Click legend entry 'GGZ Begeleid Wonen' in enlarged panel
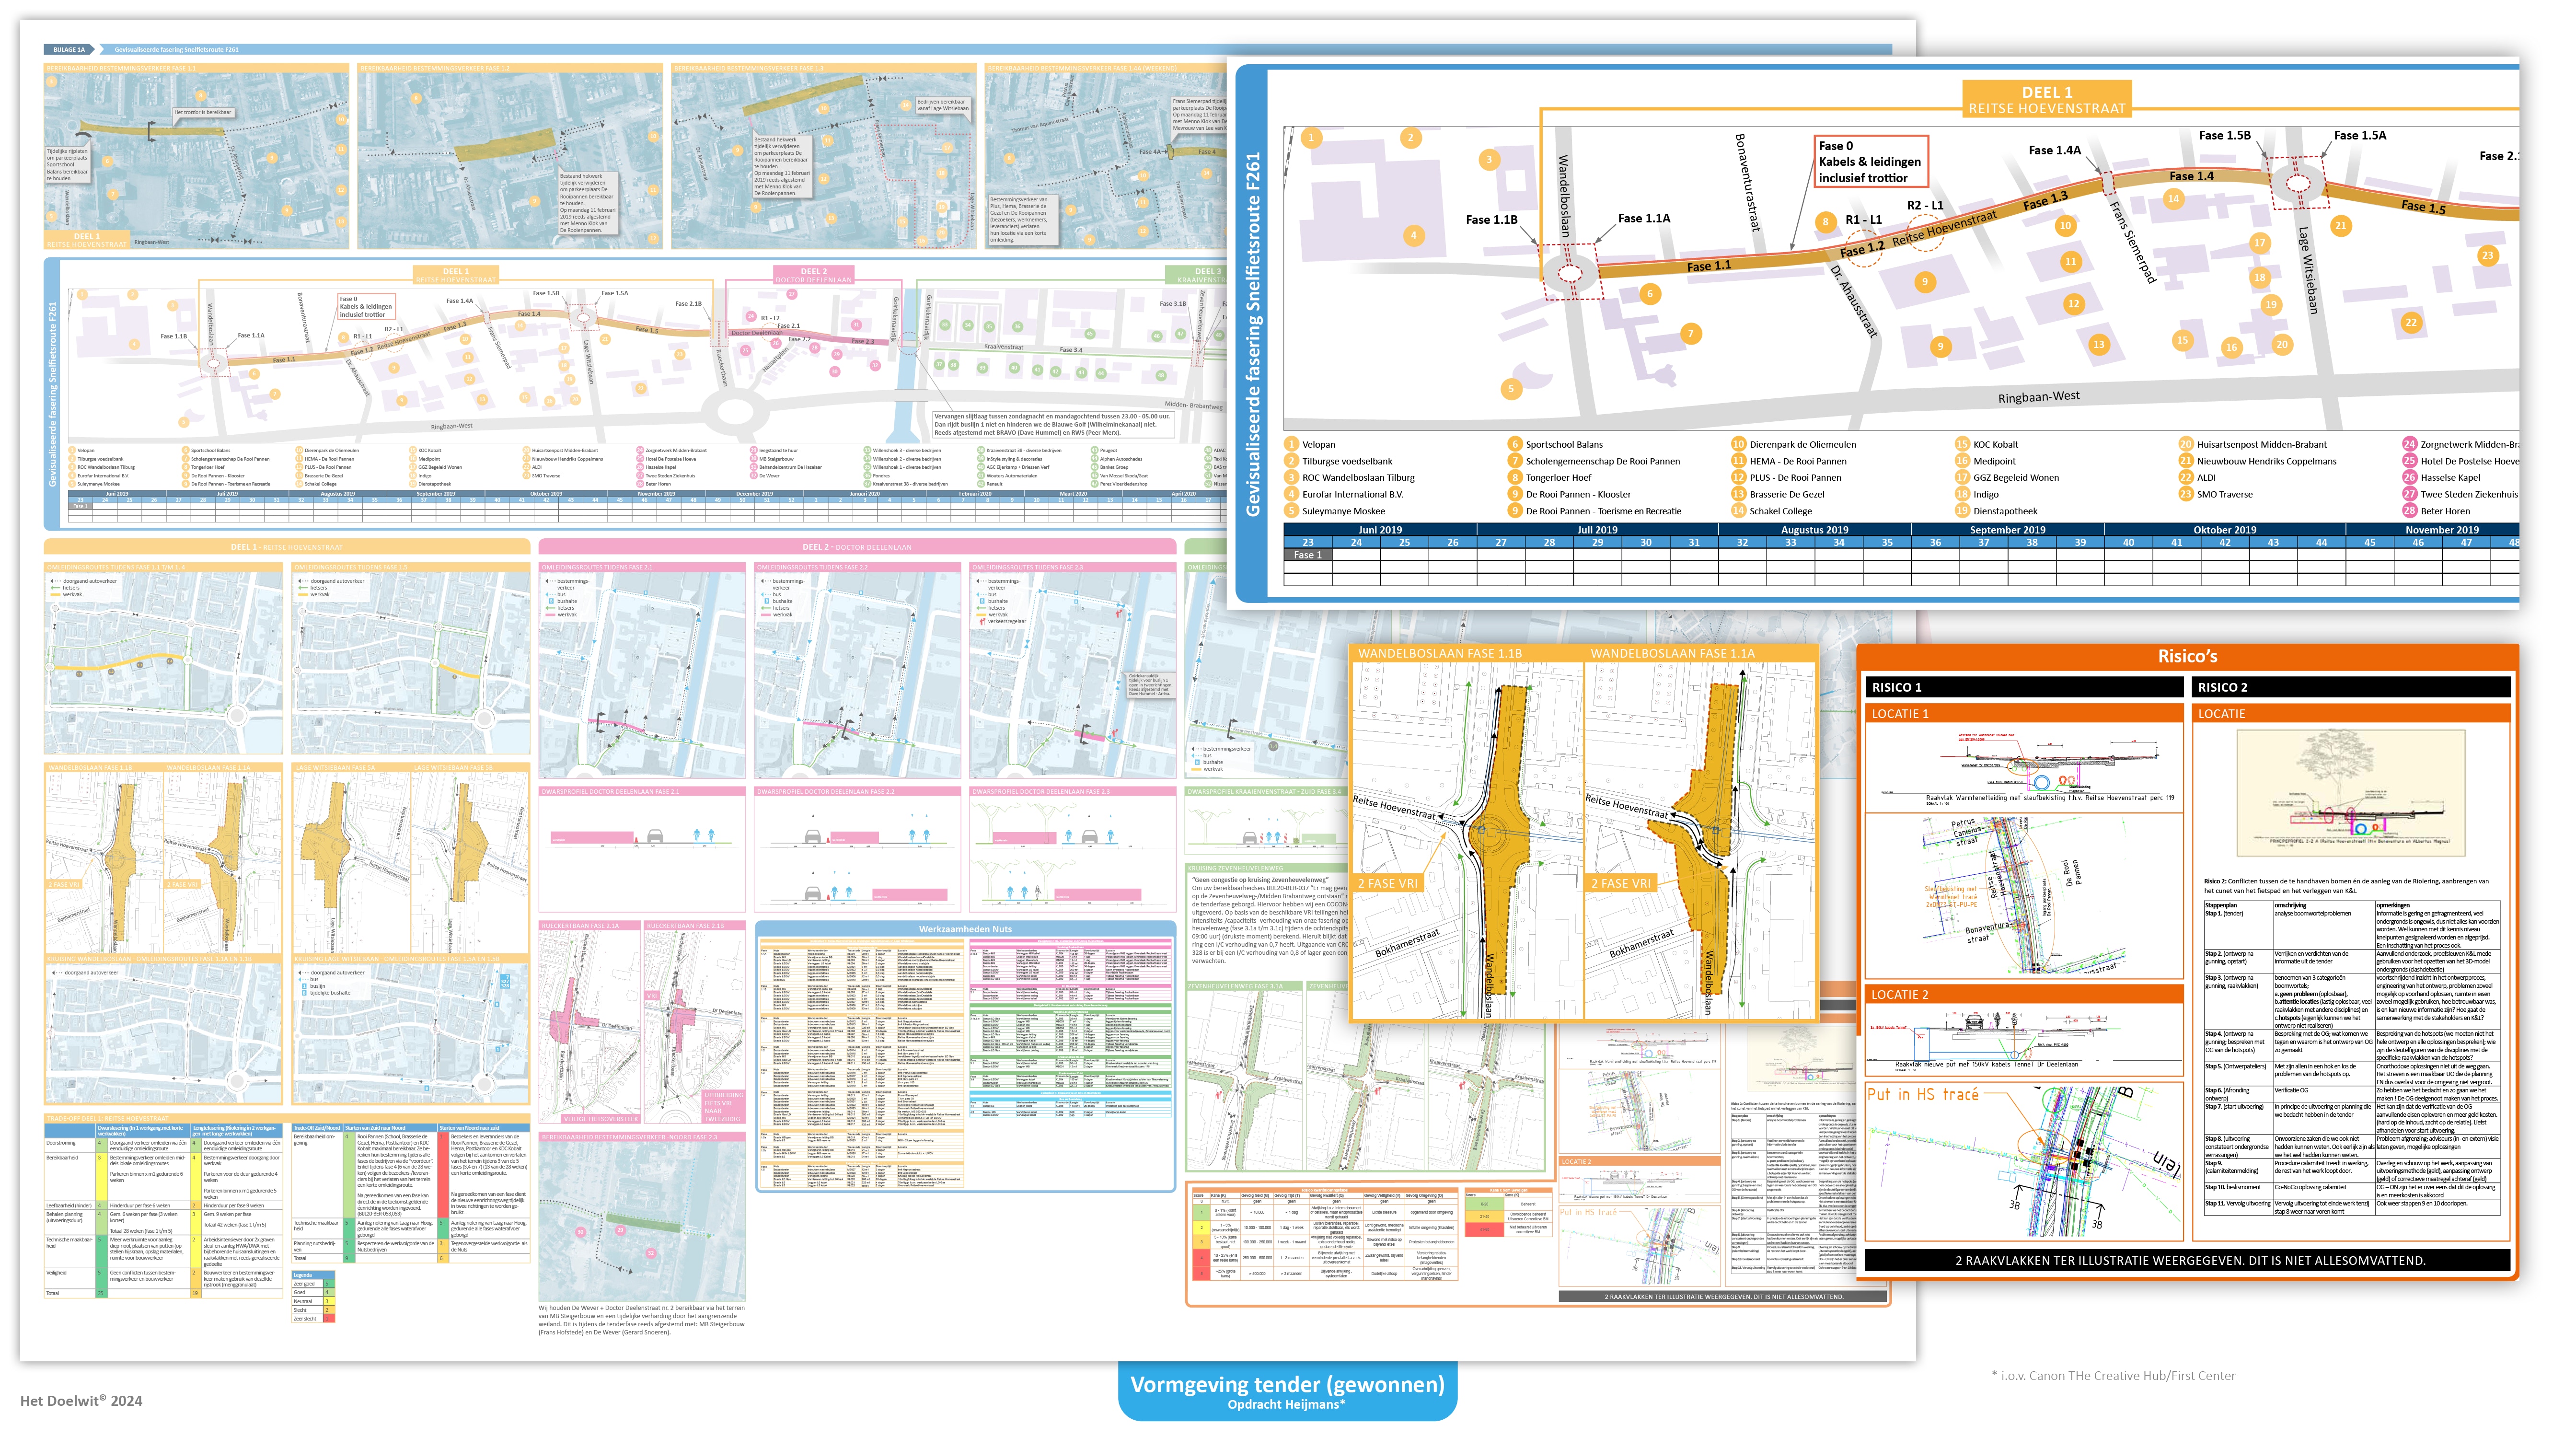2576x1448 pixels. click(x=2016, y=478)
